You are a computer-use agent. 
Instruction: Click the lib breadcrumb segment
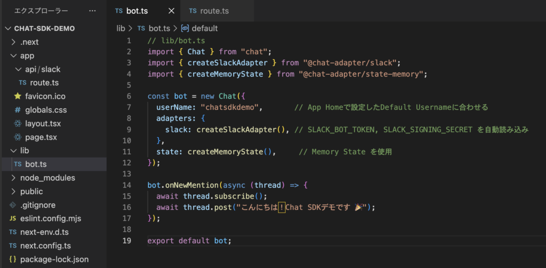(121, 28)
